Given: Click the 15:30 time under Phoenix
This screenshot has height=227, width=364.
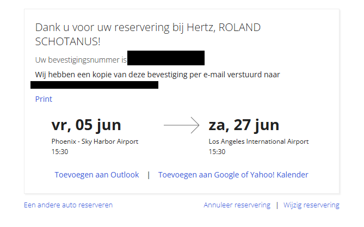Looking at the screenshot, I should [x=59, y=151].
